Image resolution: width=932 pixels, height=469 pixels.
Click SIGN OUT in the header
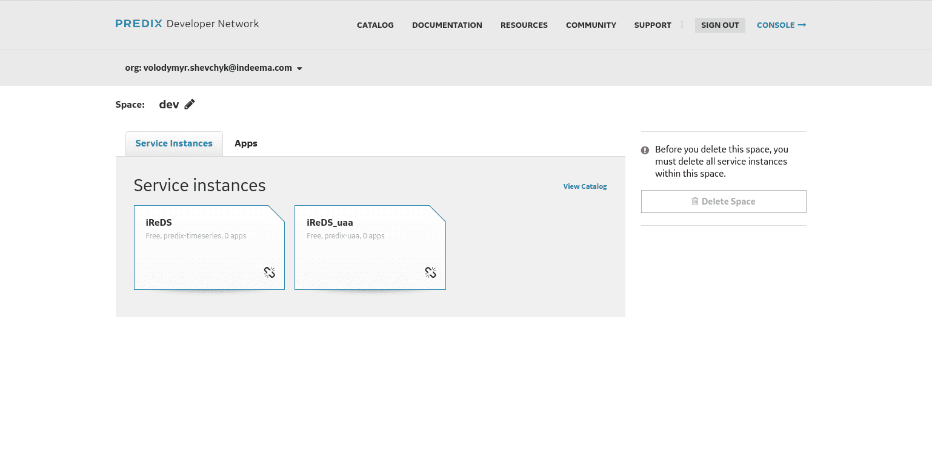click(x=720, y=25)
